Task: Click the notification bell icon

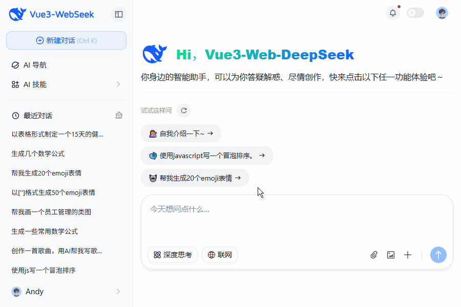Action: point(392,12)
